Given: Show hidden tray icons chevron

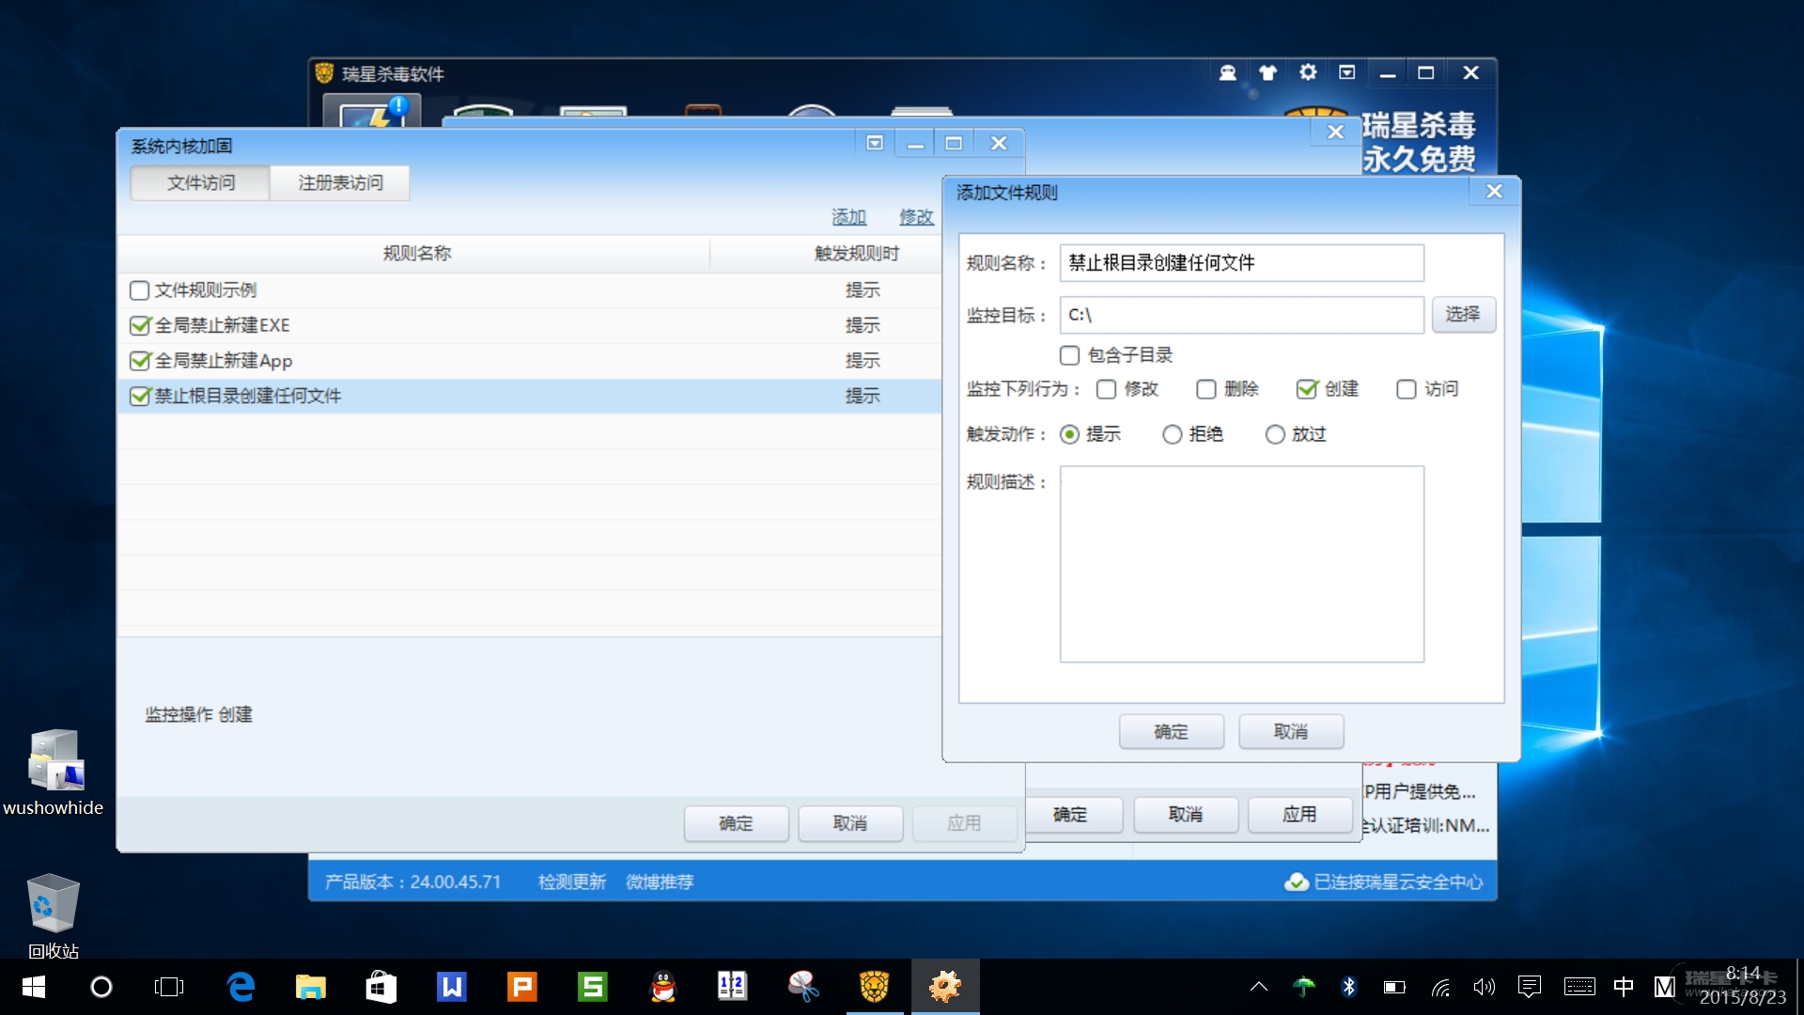Looking at the screenshot, I should 1259,987.
